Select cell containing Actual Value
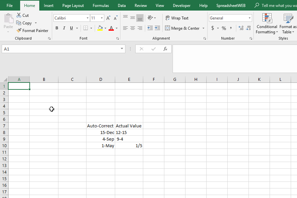297x198 pixels. (x=129, y=126)
